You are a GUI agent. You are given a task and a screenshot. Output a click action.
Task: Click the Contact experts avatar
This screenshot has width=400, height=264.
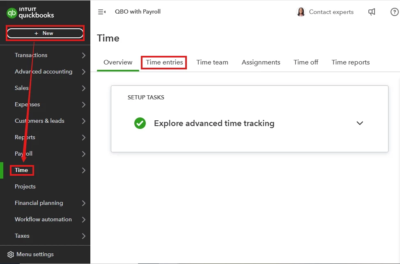tap(301, 12)
